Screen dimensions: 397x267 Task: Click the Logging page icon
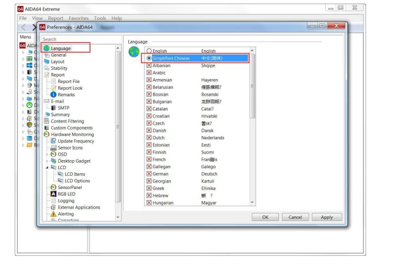pyautogui.click(x=53, y=201)
